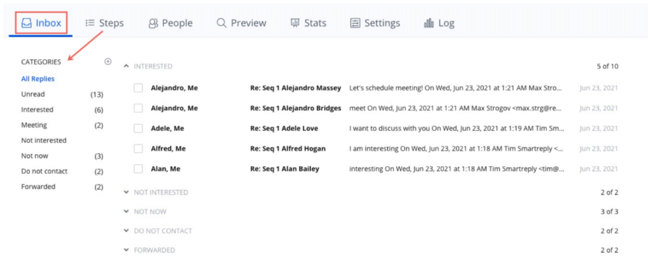Click the People tab icon
Viewport: 652px width, 279px height.
point(153,23)
